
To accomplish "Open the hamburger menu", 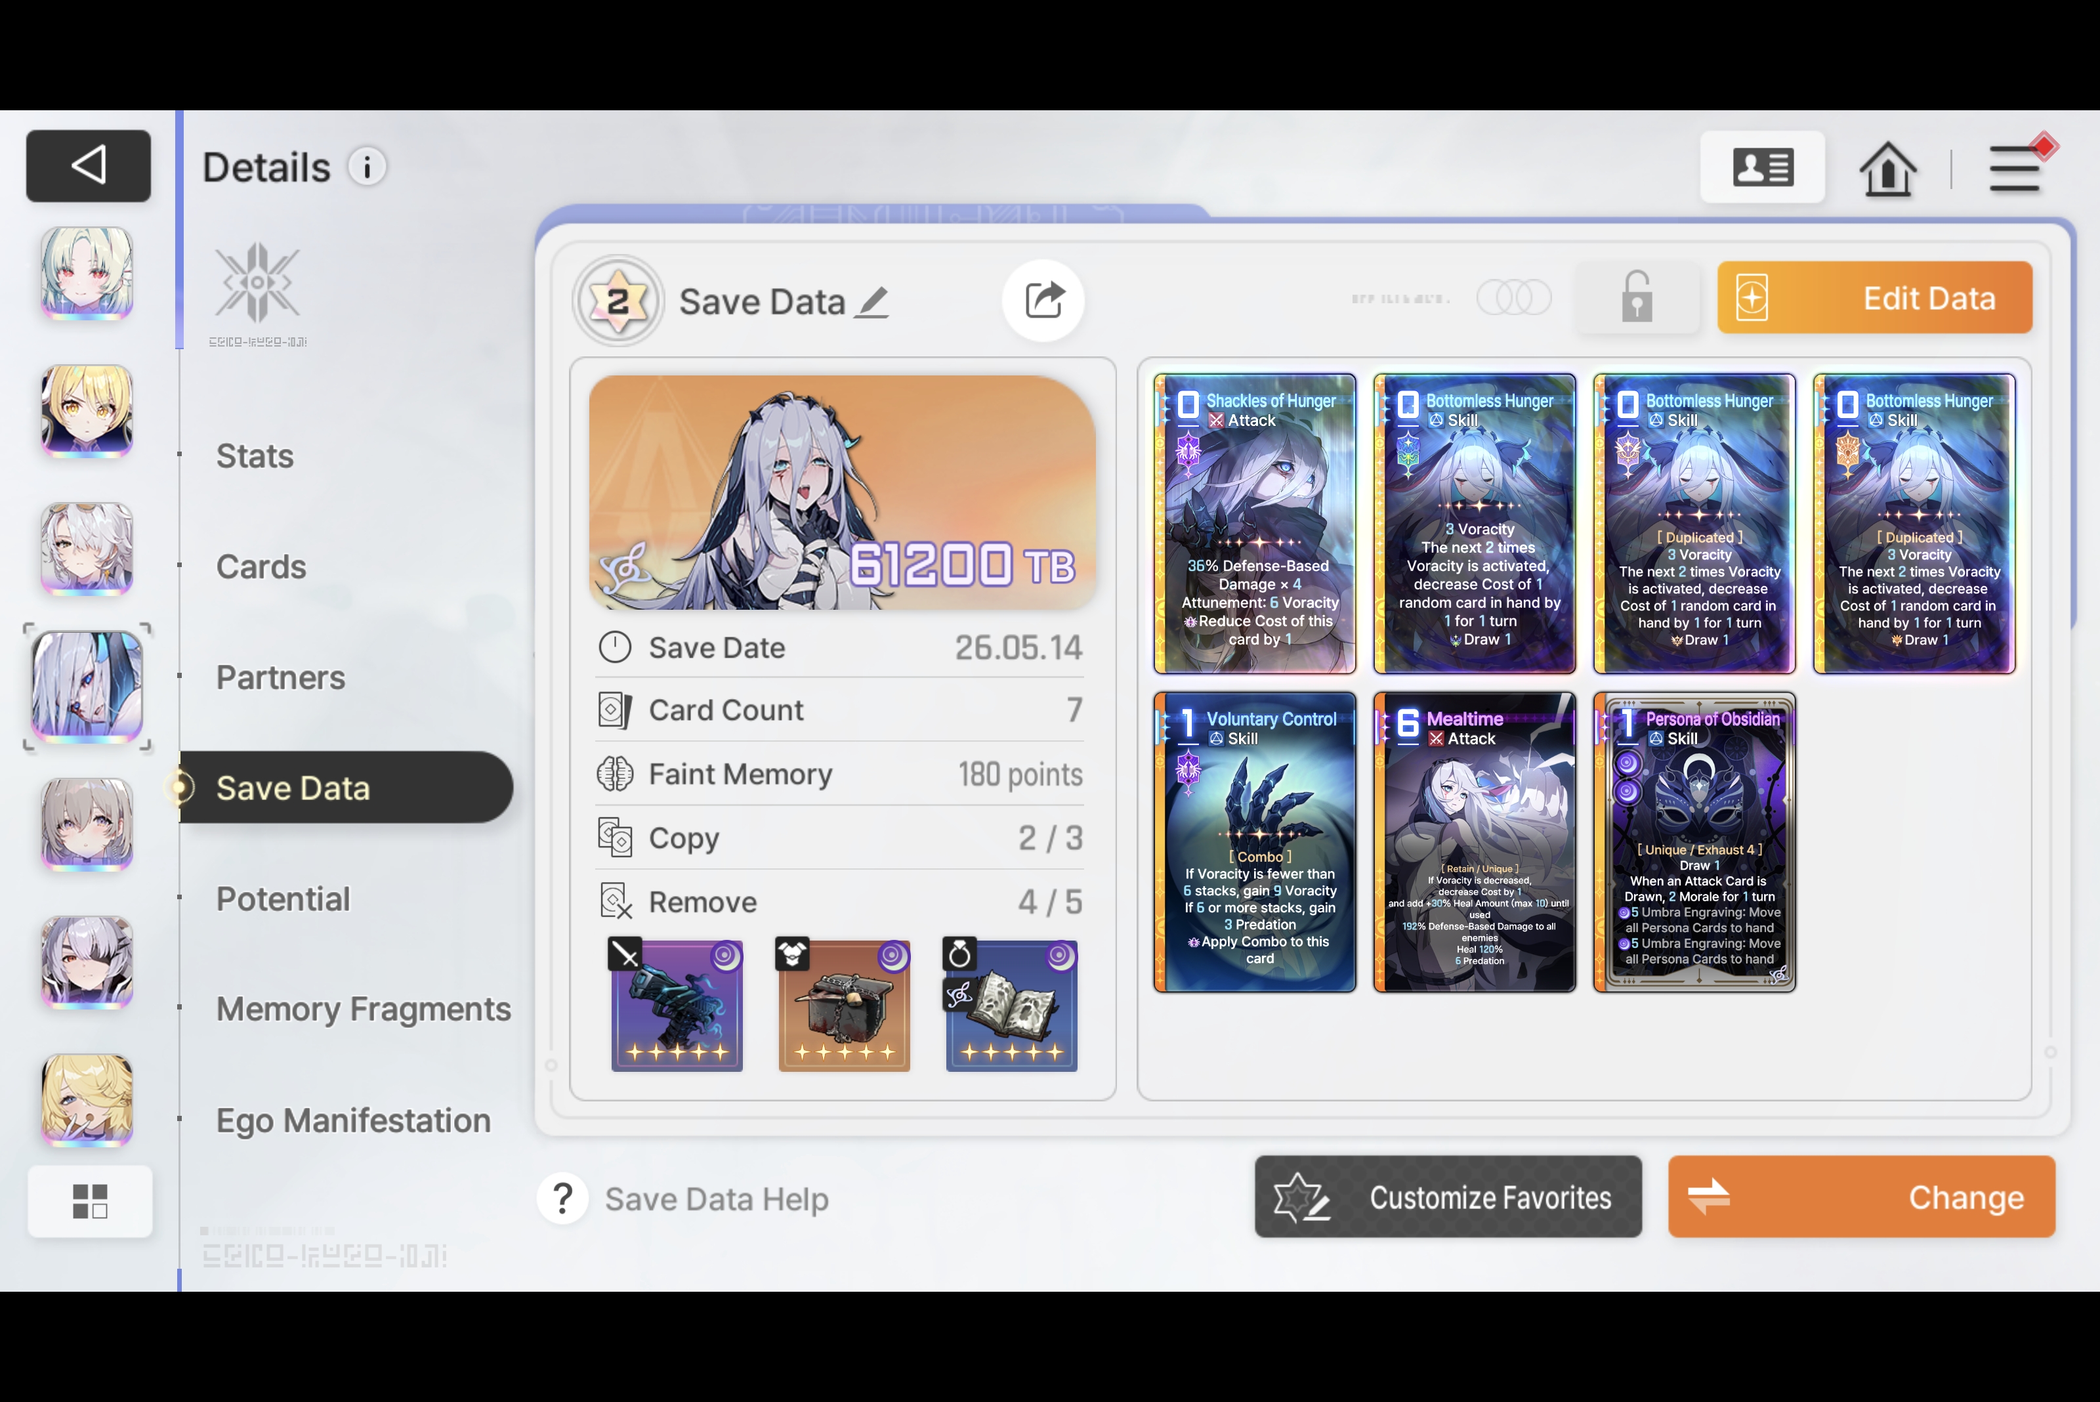I will [2015, 167].
